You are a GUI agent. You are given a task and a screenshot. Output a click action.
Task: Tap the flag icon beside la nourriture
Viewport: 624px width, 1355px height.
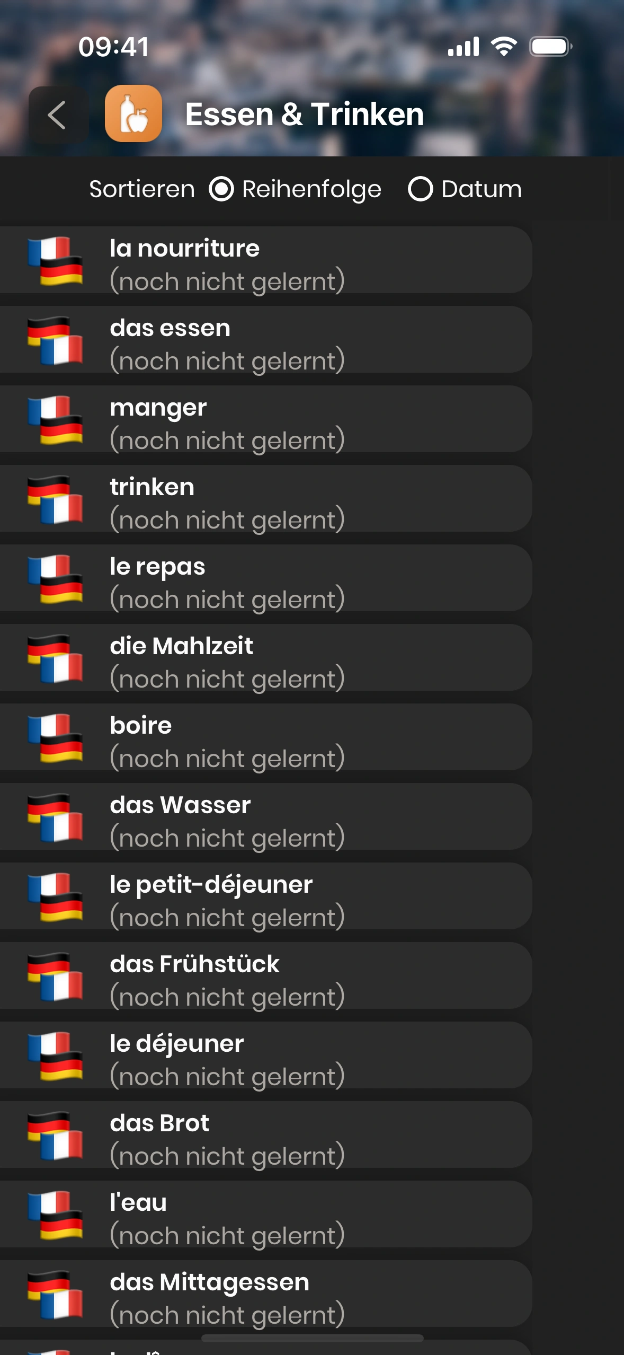(56, 261)
